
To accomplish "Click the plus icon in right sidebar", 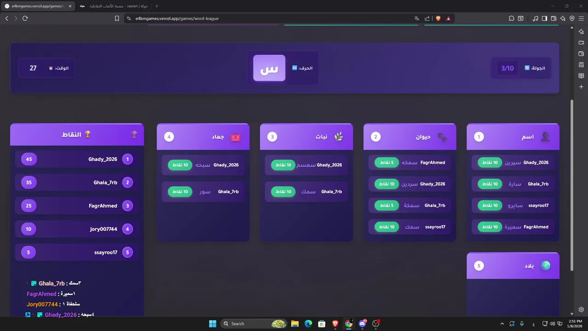I will [x=581, y=86].
